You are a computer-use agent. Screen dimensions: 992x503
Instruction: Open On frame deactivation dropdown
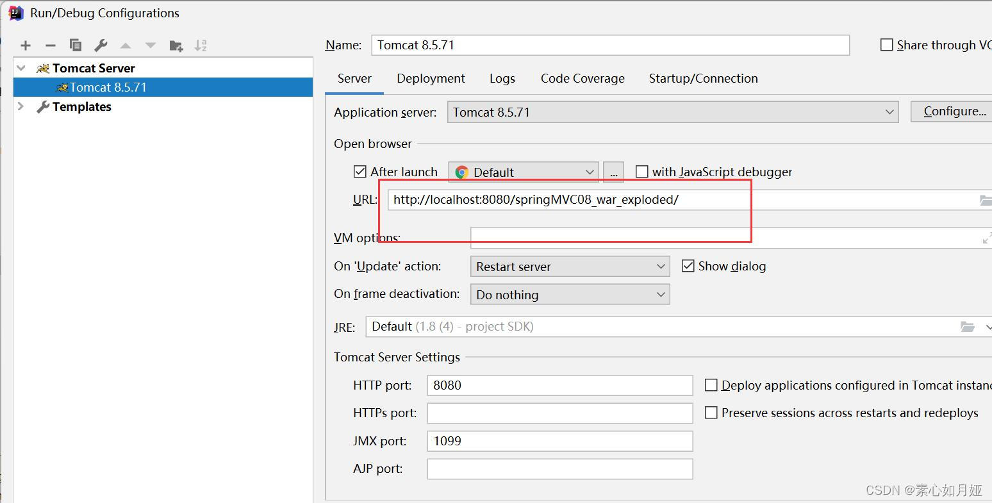click(x=570, y=295)
